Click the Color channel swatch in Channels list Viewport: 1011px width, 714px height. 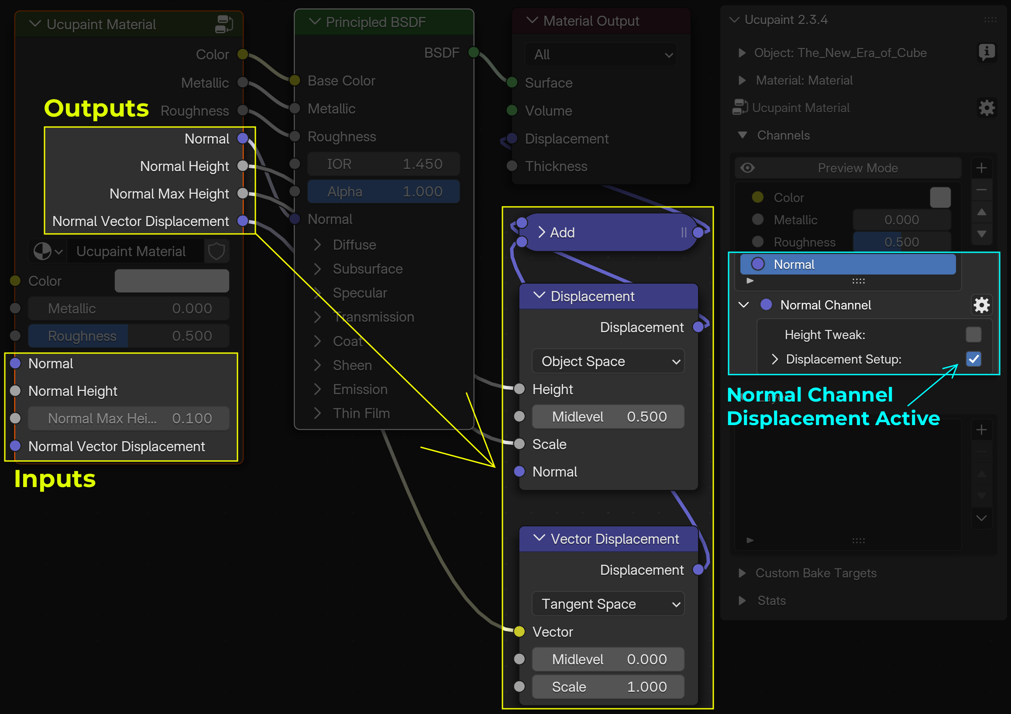940,197
